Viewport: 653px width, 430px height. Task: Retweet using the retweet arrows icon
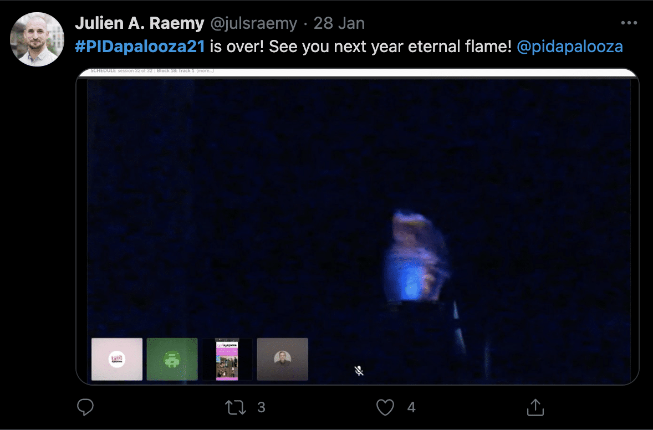pos(235,407)
